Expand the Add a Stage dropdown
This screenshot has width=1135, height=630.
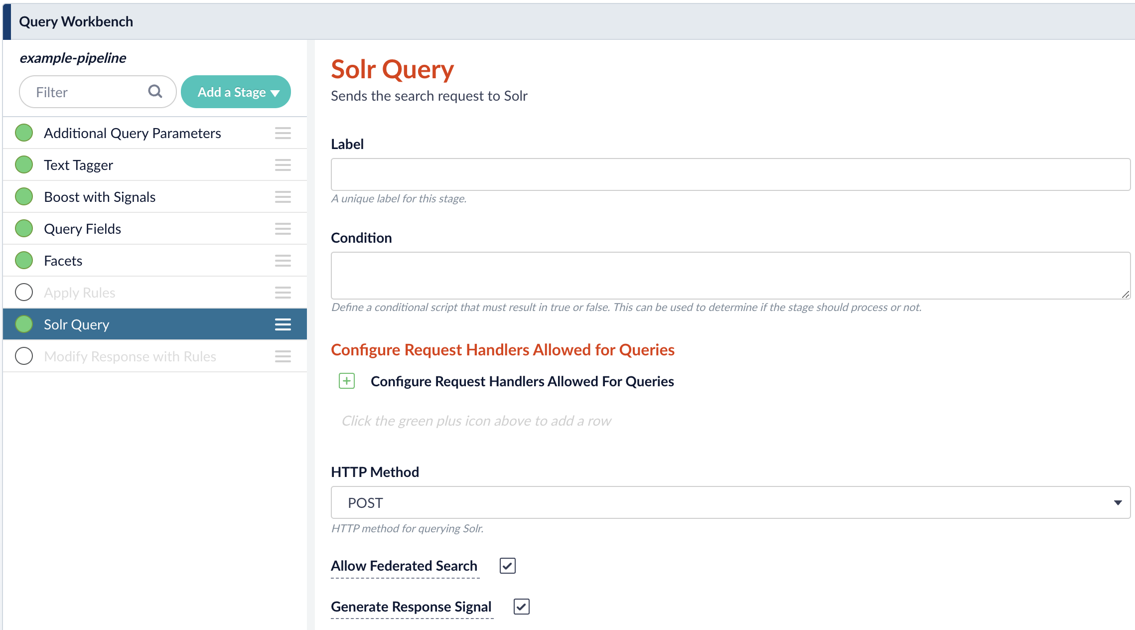[236, 92]
